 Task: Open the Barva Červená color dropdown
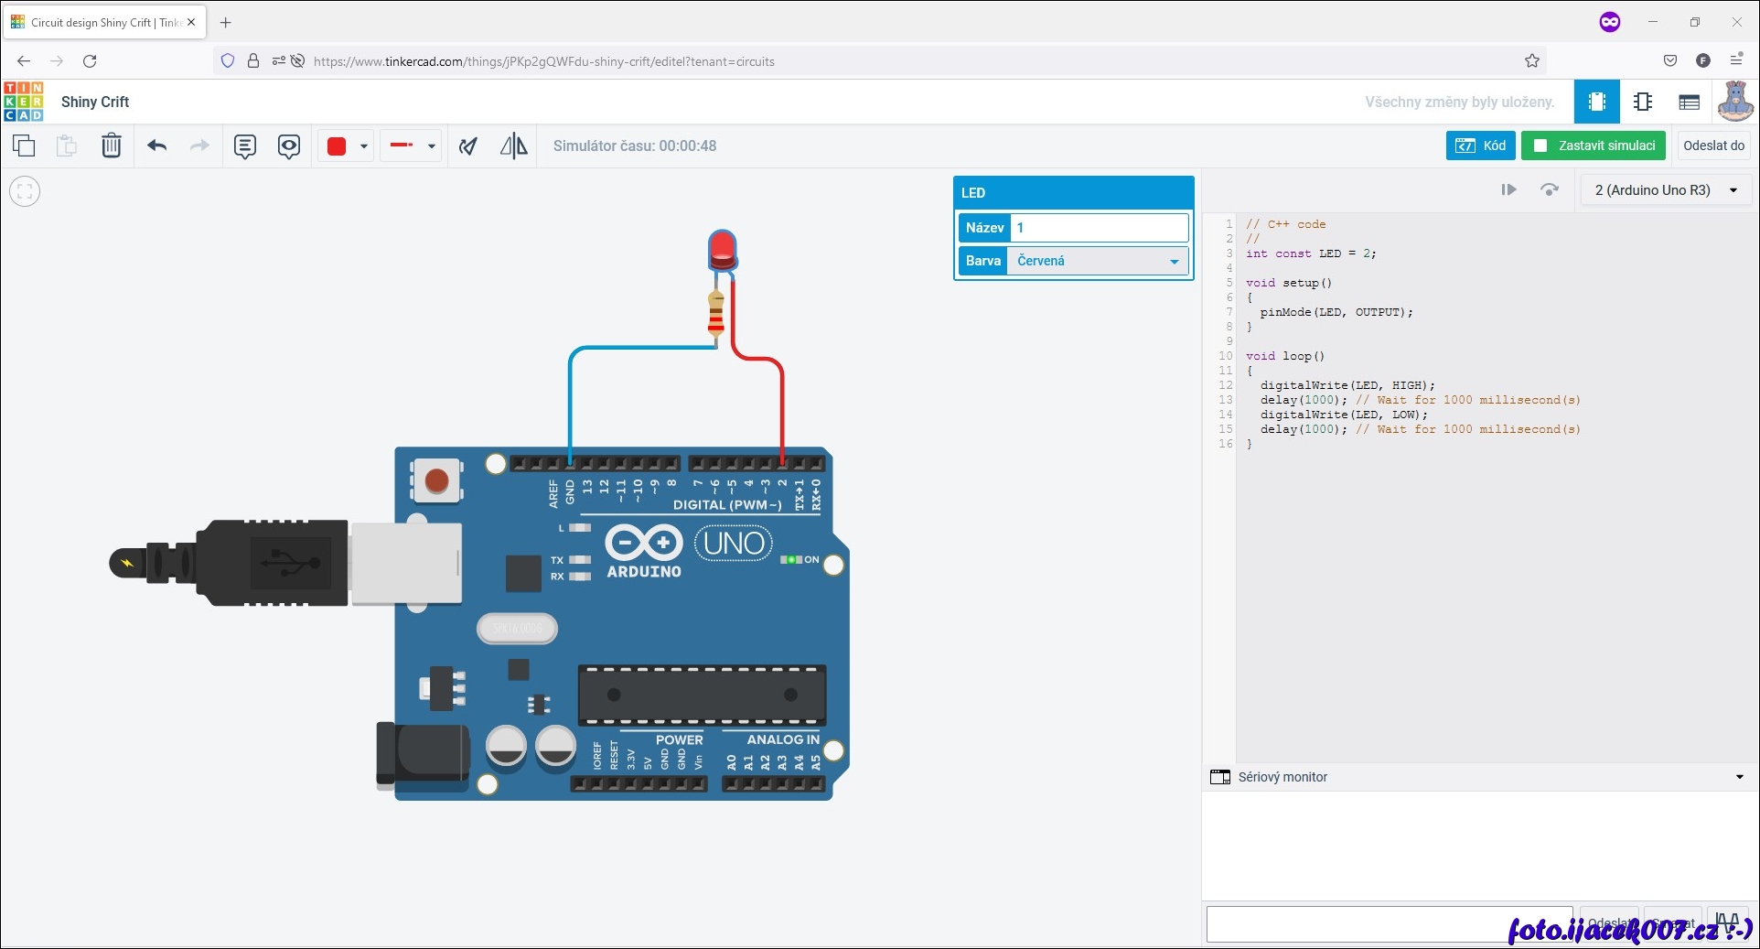[x=1097, y=261]
